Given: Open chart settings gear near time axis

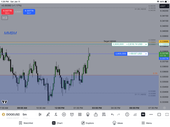Looking at the screenshot, I should [164, 108].
